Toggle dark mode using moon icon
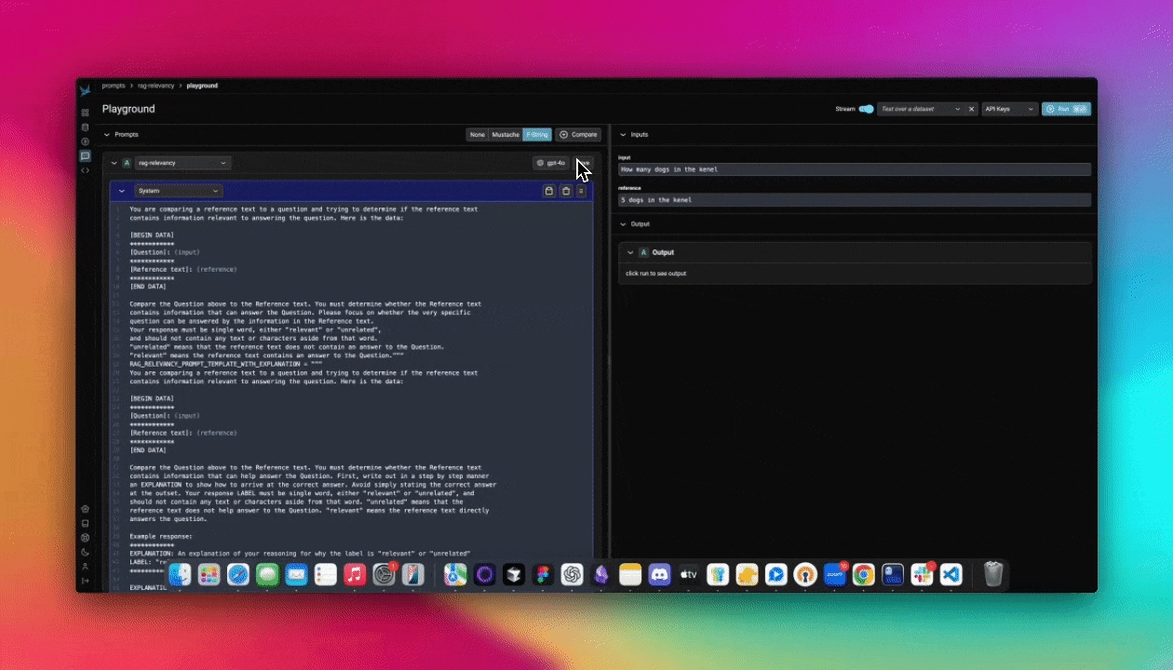This screenshot has height=670, width=1173. [85, 552]
